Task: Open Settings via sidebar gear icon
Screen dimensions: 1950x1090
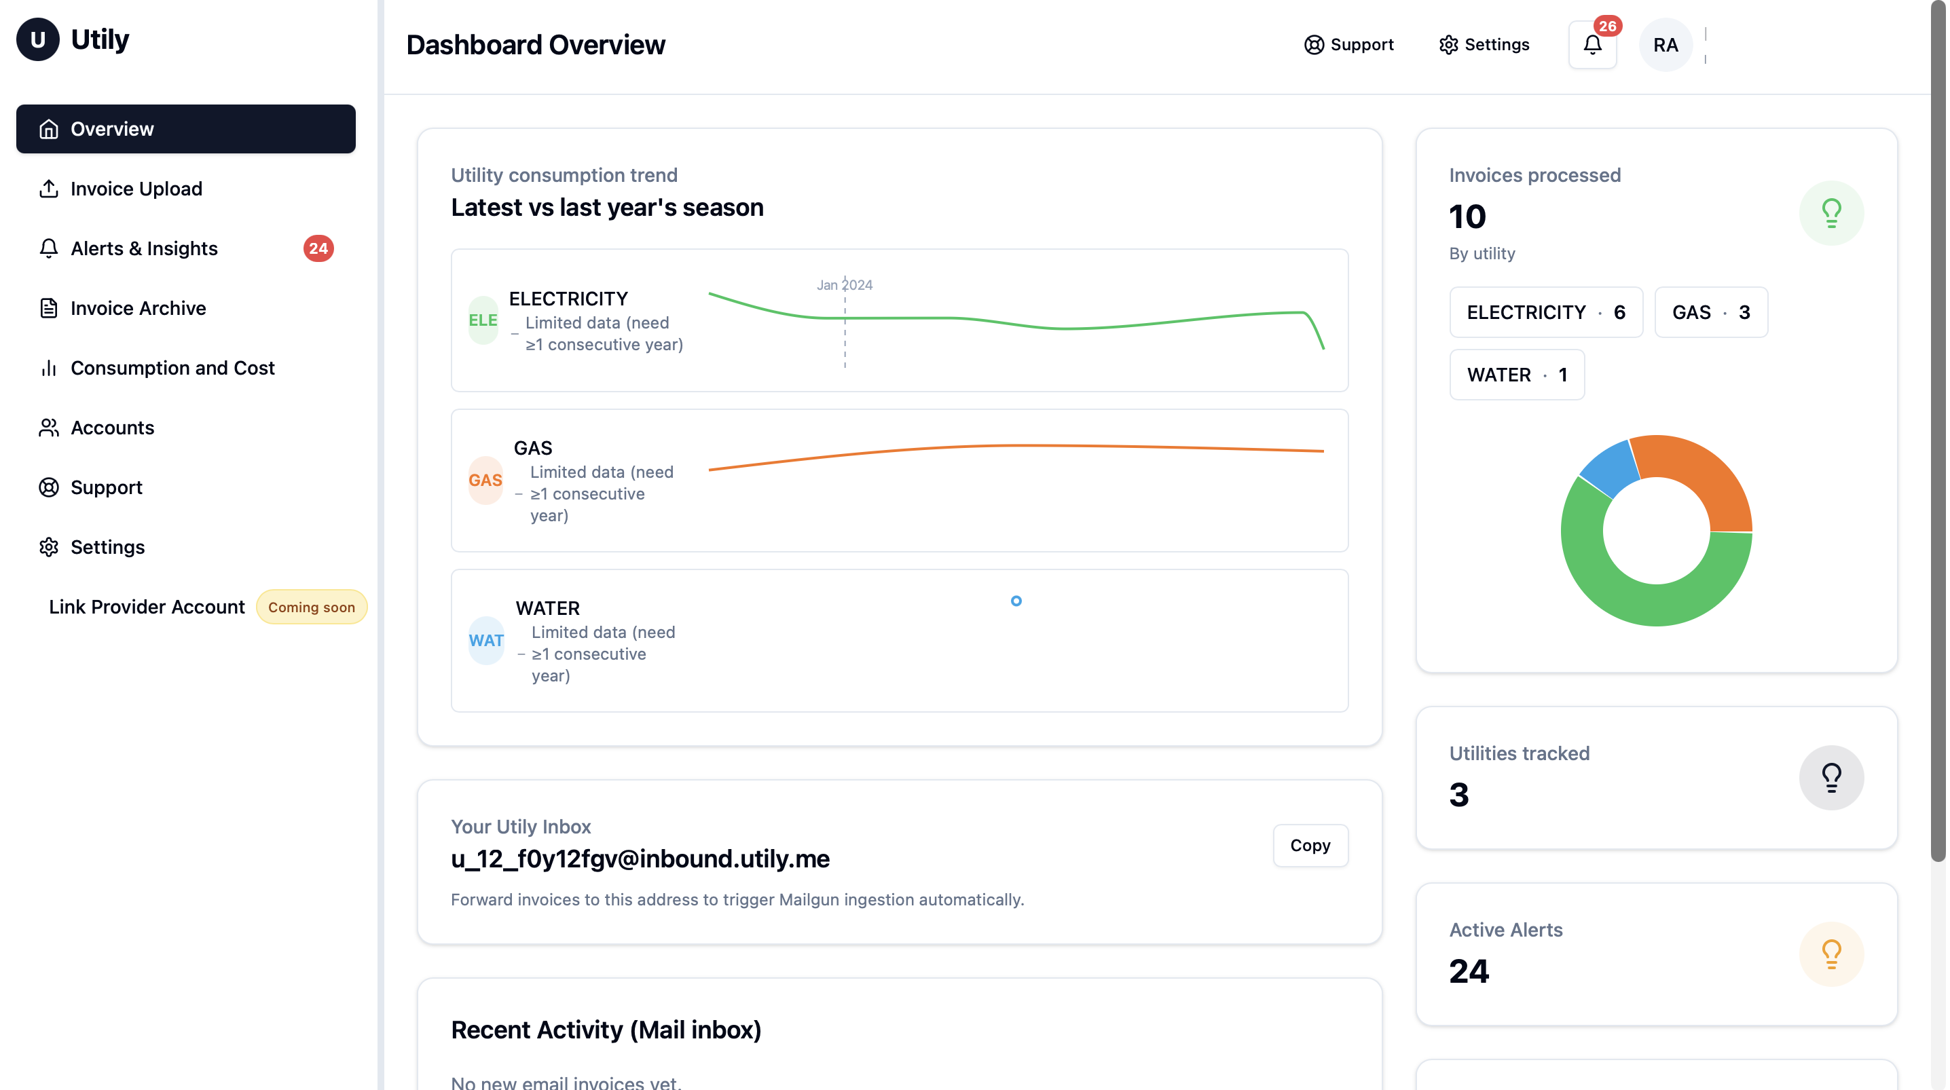Action: click(107, 546)
